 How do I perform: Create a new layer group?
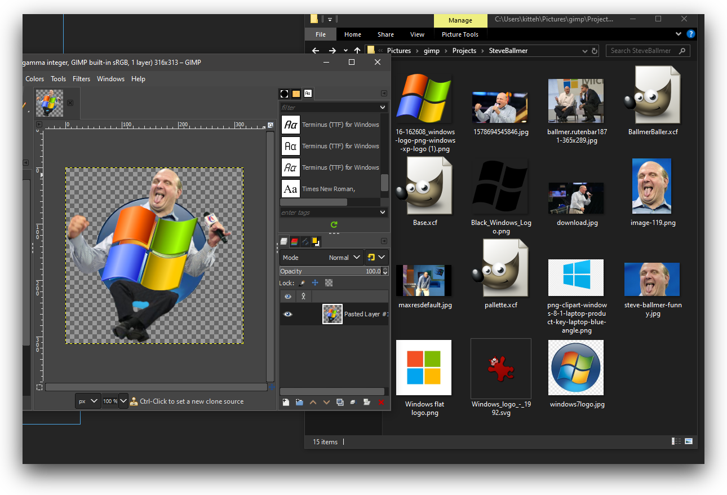pyautogui.click(x=299, y=402)
